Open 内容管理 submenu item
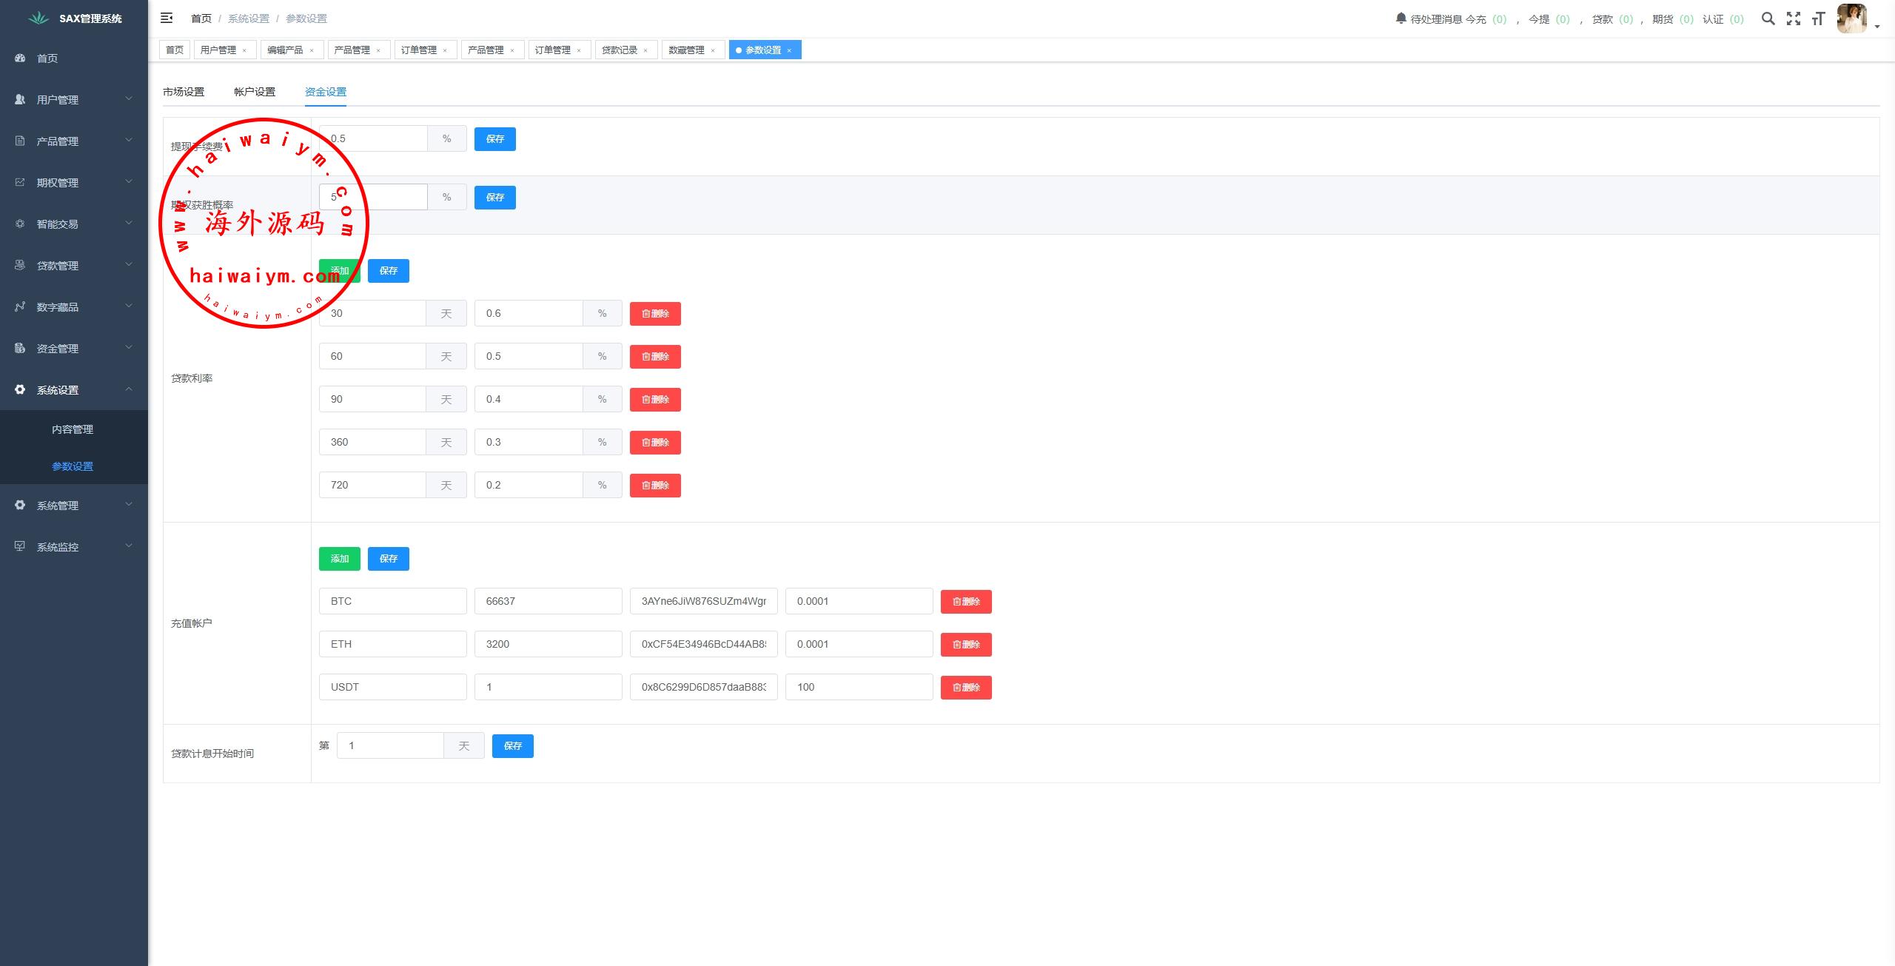 (73, 429)
